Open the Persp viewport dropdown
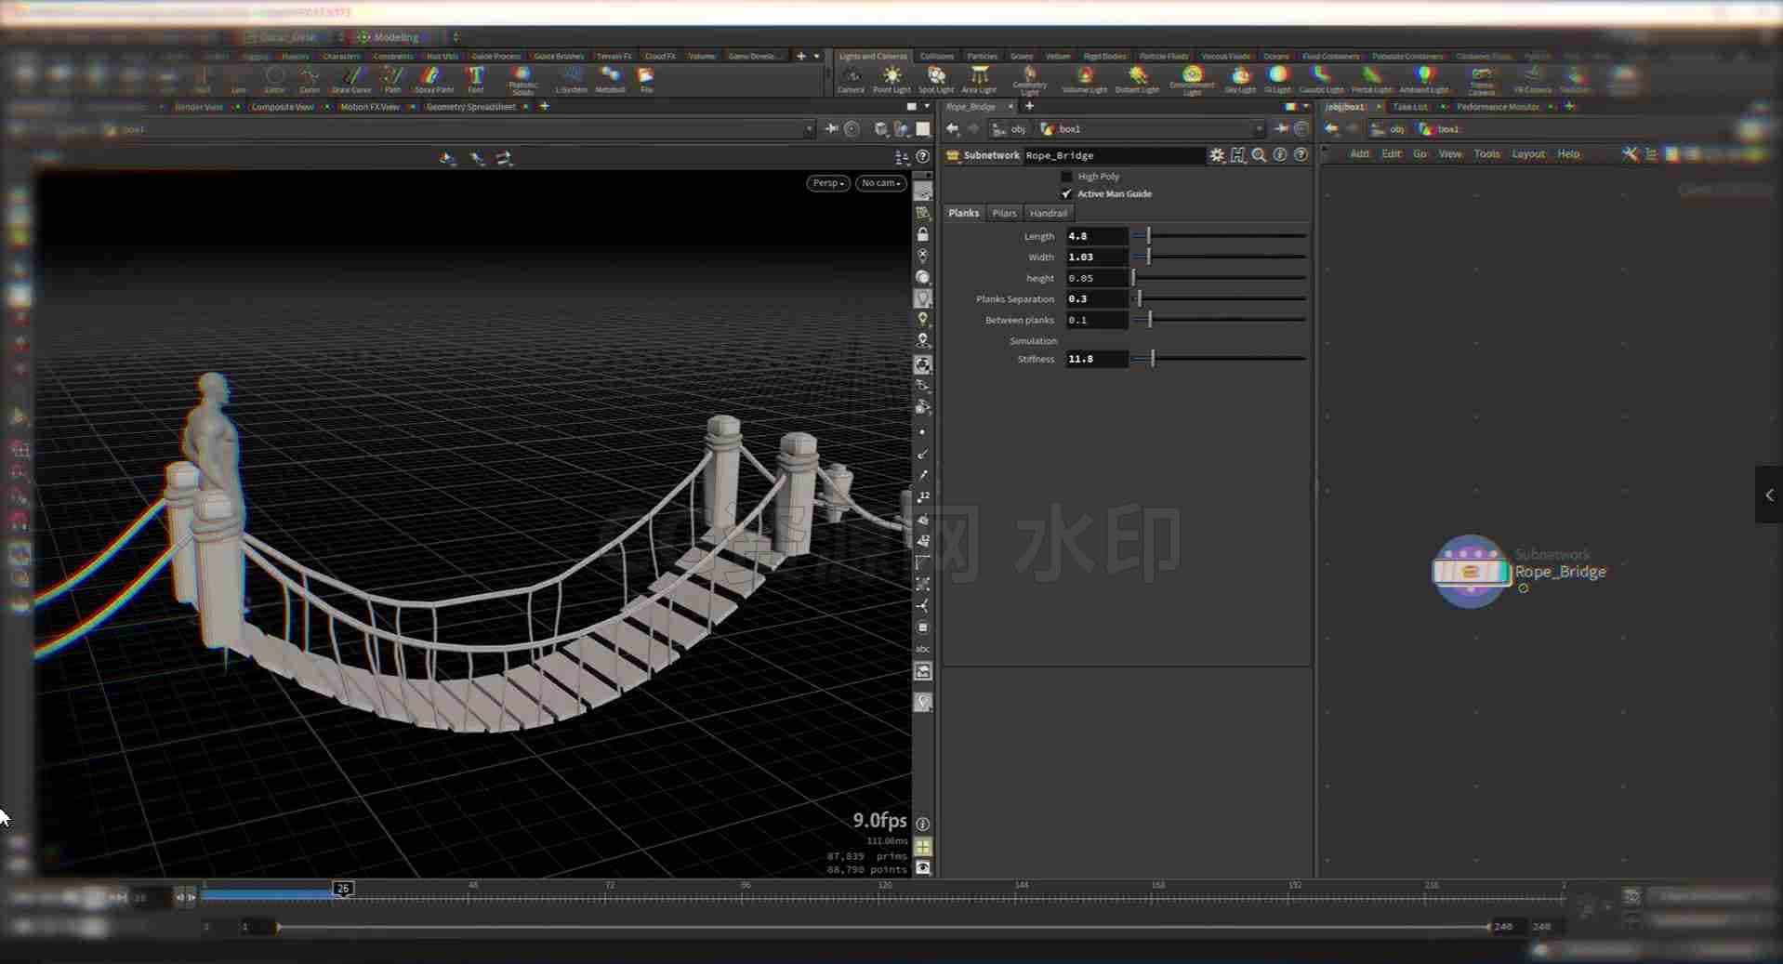The height and width of the screenshot is (964, 1783). (x=827, y=183)
